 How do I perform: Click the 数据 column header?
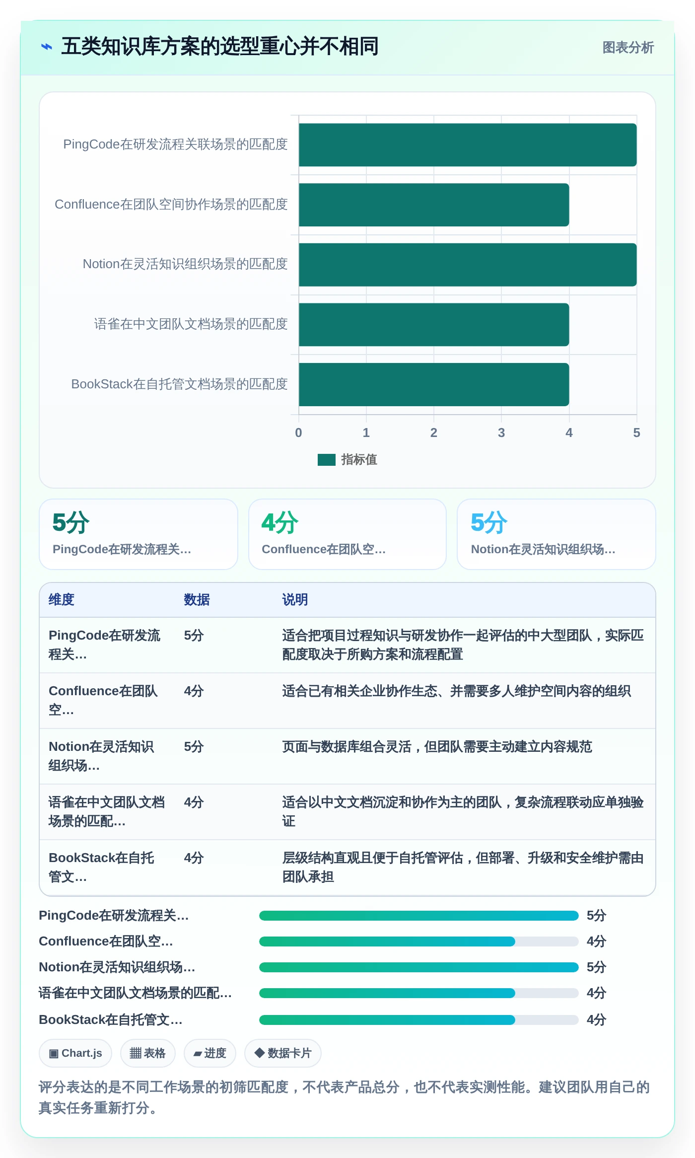[x=197, y=600]
